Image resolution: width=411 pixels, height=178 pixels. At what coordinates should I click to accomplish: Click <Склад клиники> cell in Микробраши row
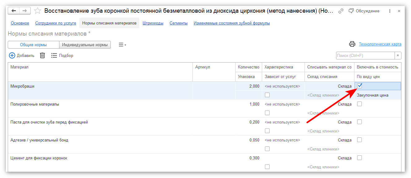pos(329,95)
